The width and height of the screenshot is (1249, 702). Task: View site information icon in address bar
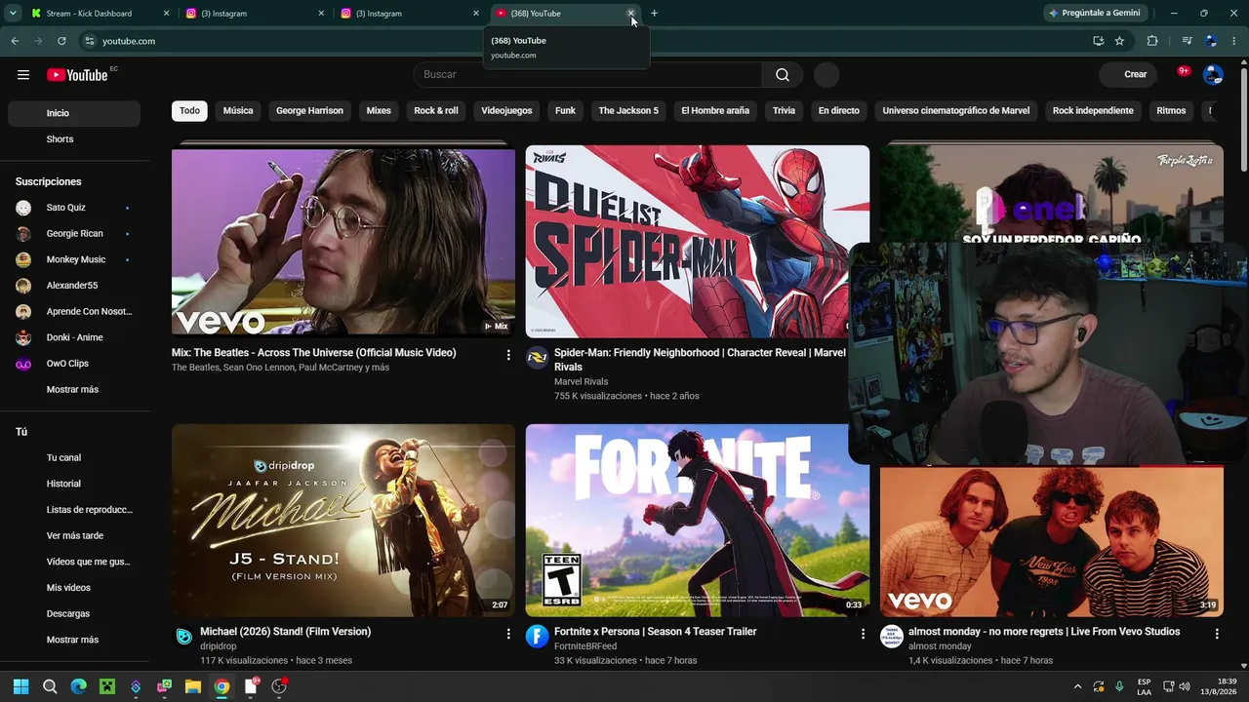tap(89, 41)
